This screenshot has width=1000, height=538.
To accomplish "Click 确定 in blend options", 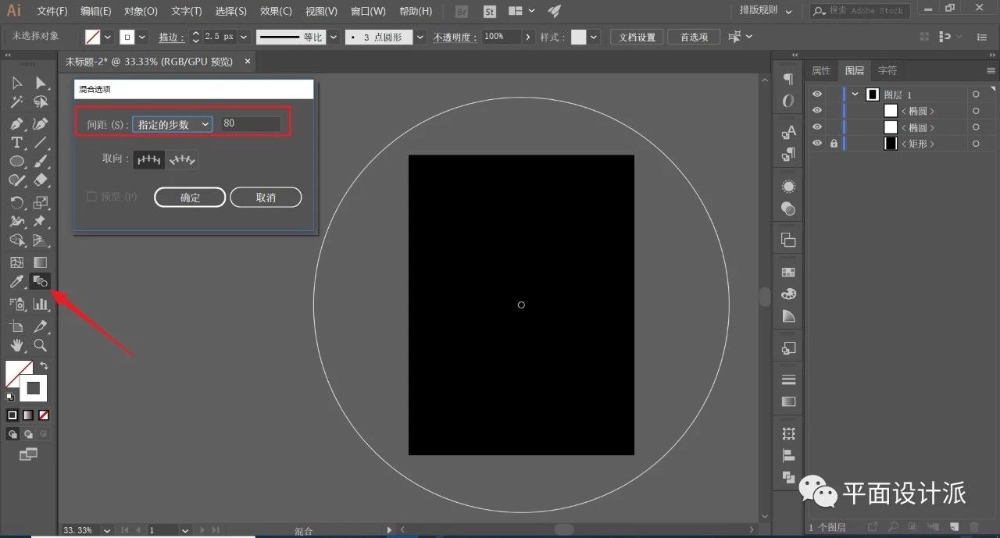I will click(x=190, y=198).
